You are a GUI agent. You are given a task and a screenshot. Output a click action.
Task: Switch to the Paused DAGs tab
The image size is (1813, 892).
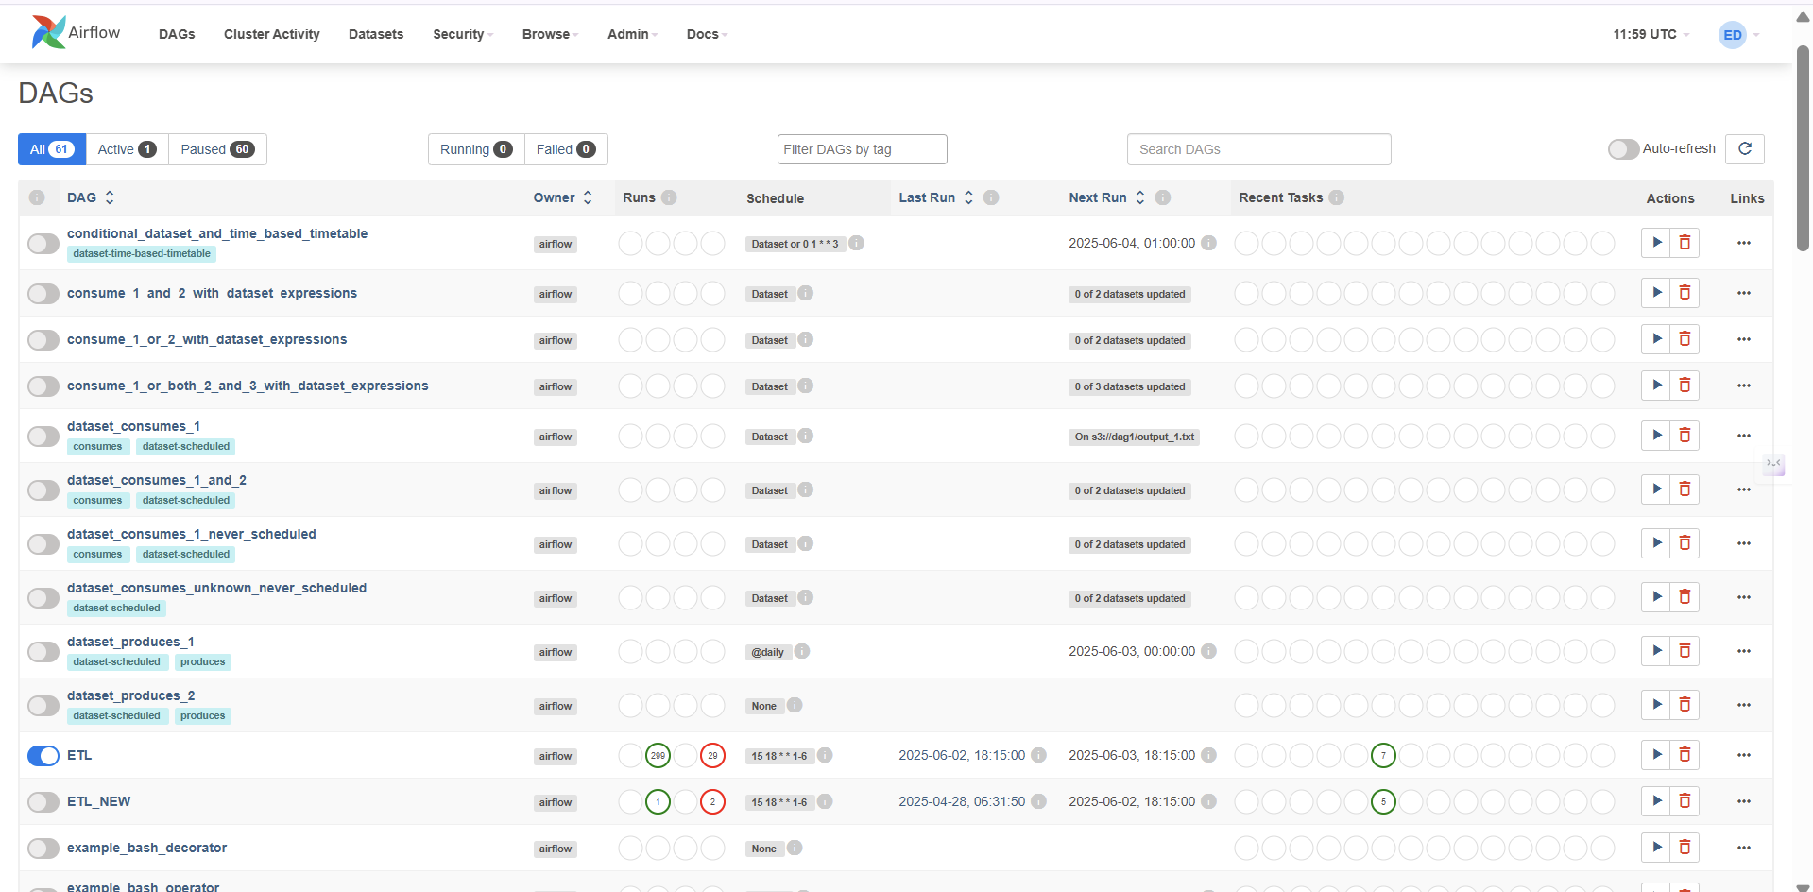(x=217, y=149)
